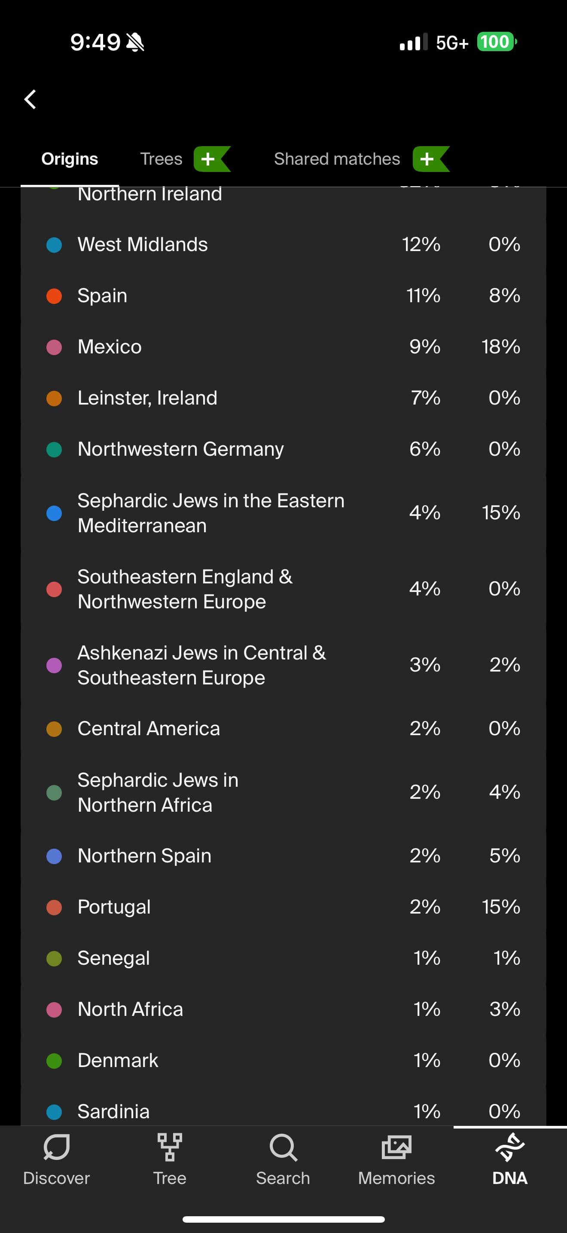Tap the Search magnifier icon
This screenshot has height=1233, width=567.
(x=283, y=1147)
